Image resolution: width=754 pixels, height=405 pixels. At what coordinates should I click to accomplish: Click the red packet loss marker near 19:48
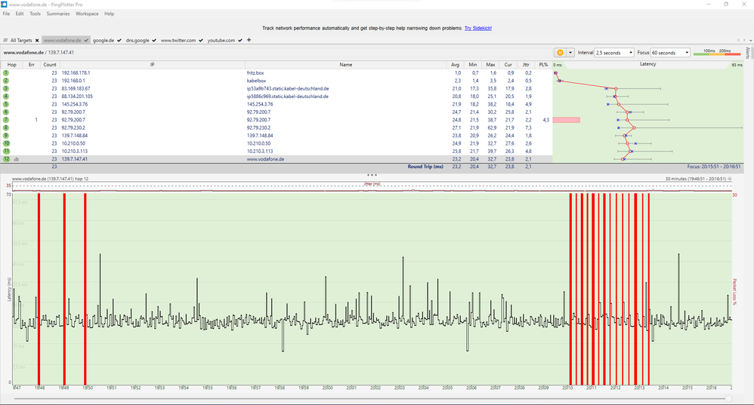pos(39,289)
